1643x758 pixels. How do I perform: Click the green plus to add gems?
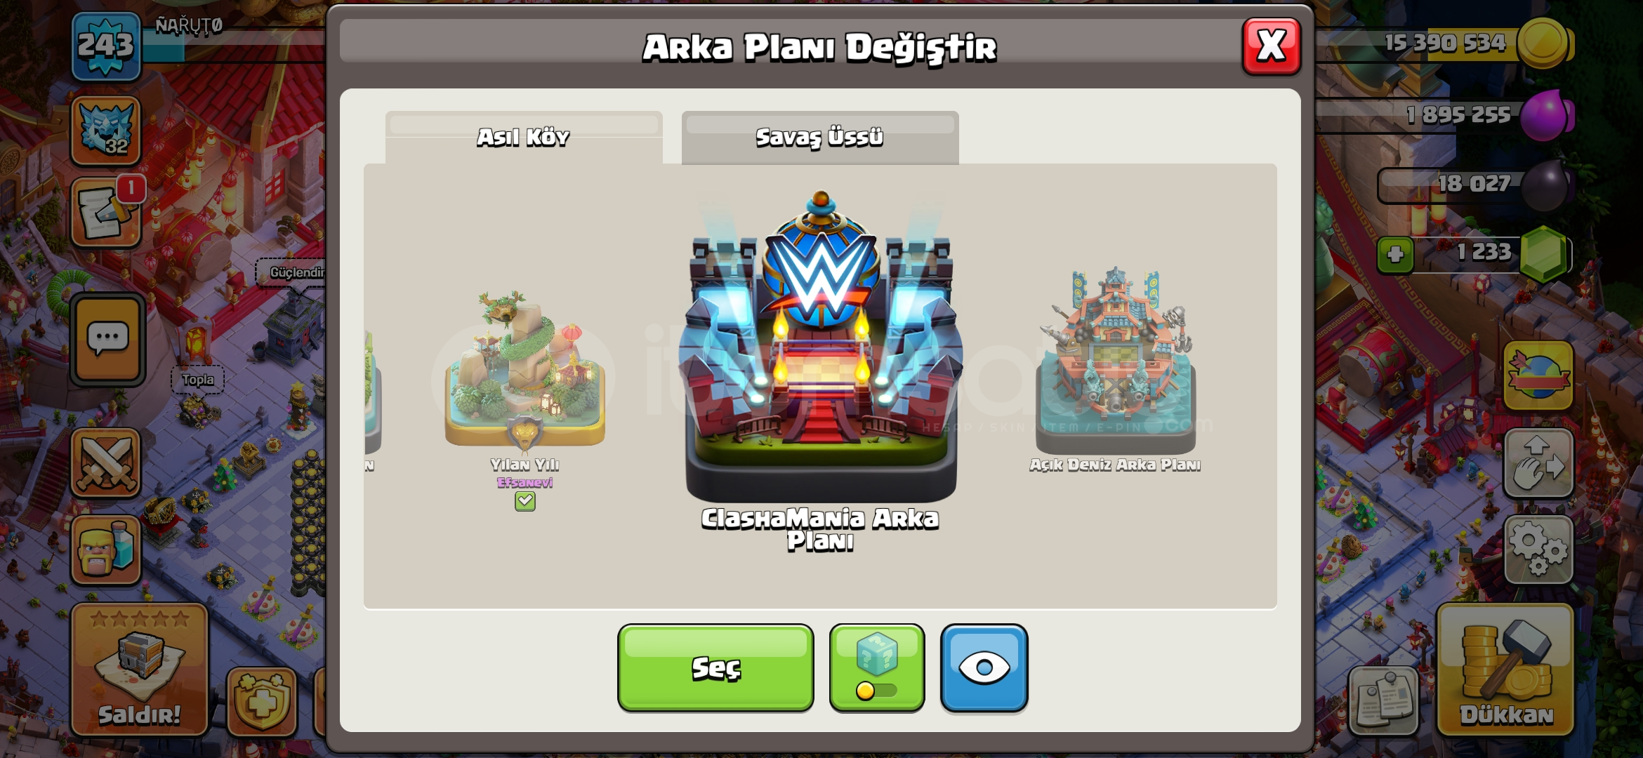click(x=1395, y=254)
